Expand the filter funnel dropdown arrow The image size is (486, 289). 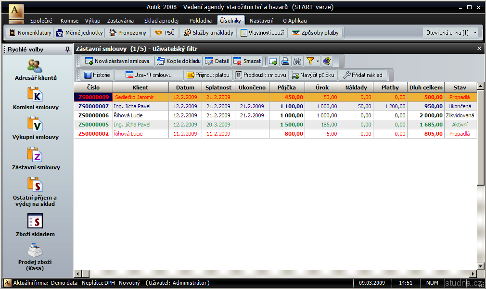click(318, 61)
